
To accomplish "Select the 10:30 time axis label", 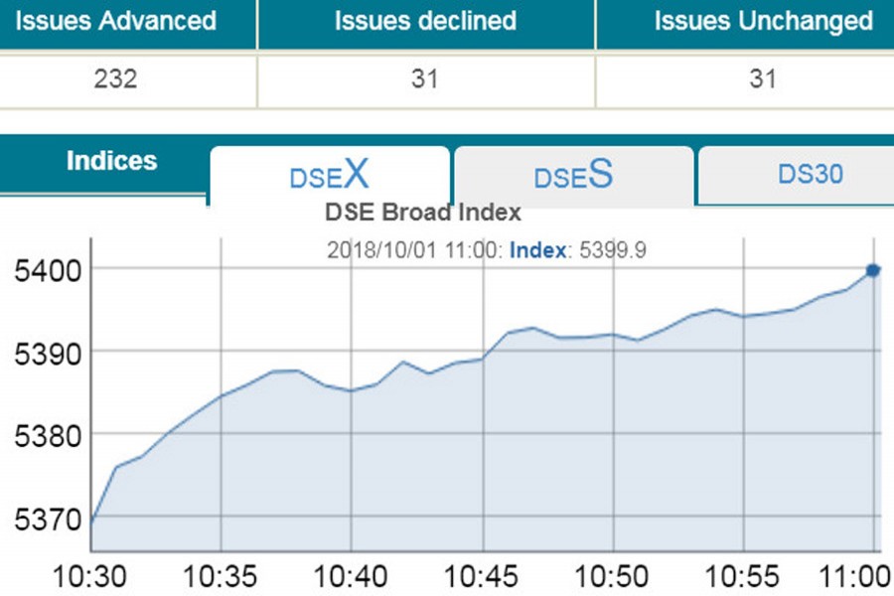I will [x=90, y=576].
